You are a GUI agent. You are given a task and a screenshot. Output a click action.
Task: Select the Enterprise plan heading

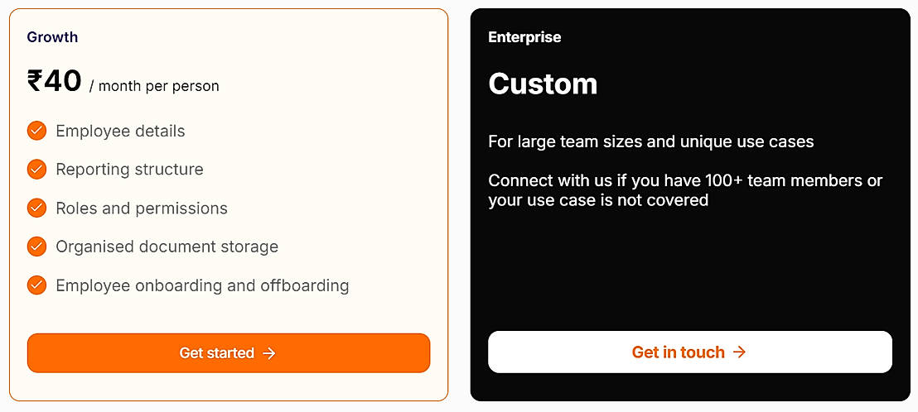click(x=524, y=37)
